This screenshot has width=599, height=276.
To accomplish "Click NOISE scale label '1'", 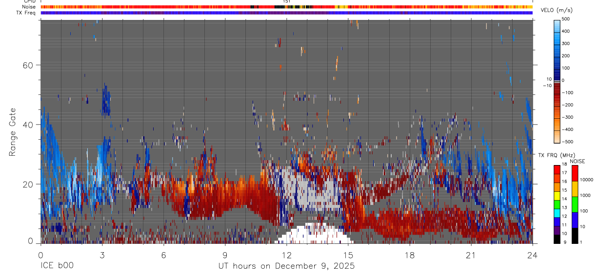I will click(x=582, y=242).
